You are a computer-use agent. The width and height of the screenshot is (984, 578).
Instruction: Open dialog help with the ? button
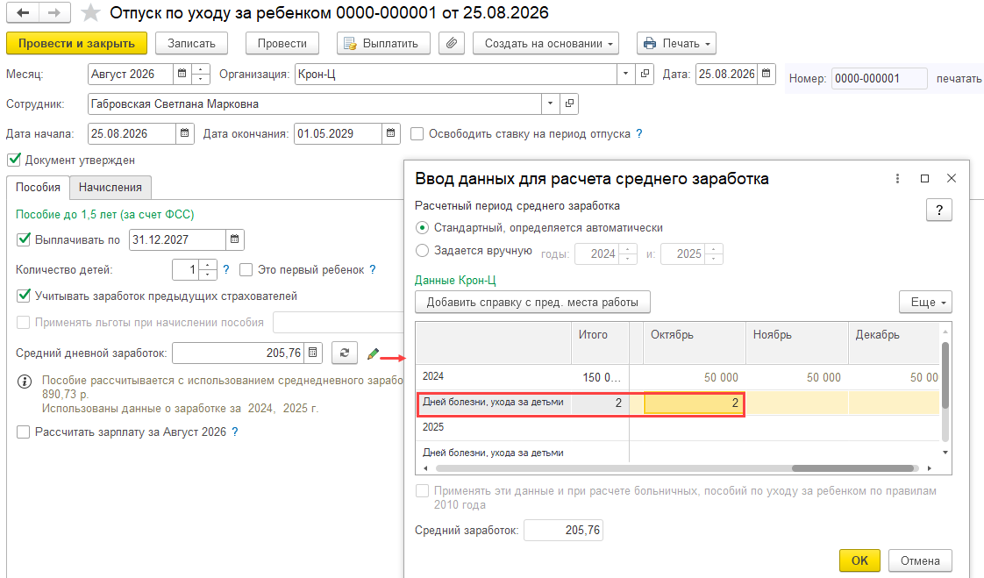[x=938, y=211]
